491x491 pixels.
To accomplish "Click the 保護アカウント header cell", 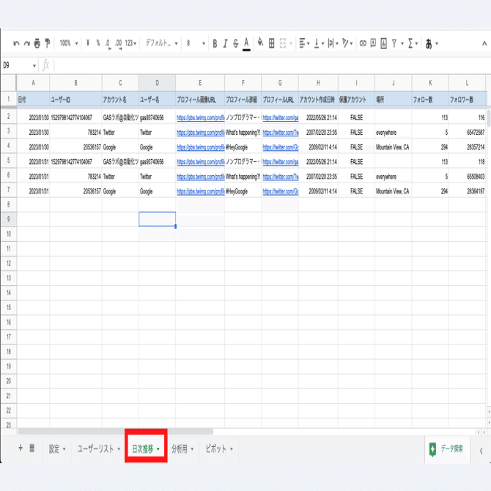I will pyautogui.click(x=356, y=100).
